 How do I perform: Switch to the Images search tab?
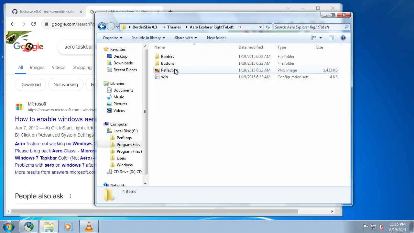point(37,67)
